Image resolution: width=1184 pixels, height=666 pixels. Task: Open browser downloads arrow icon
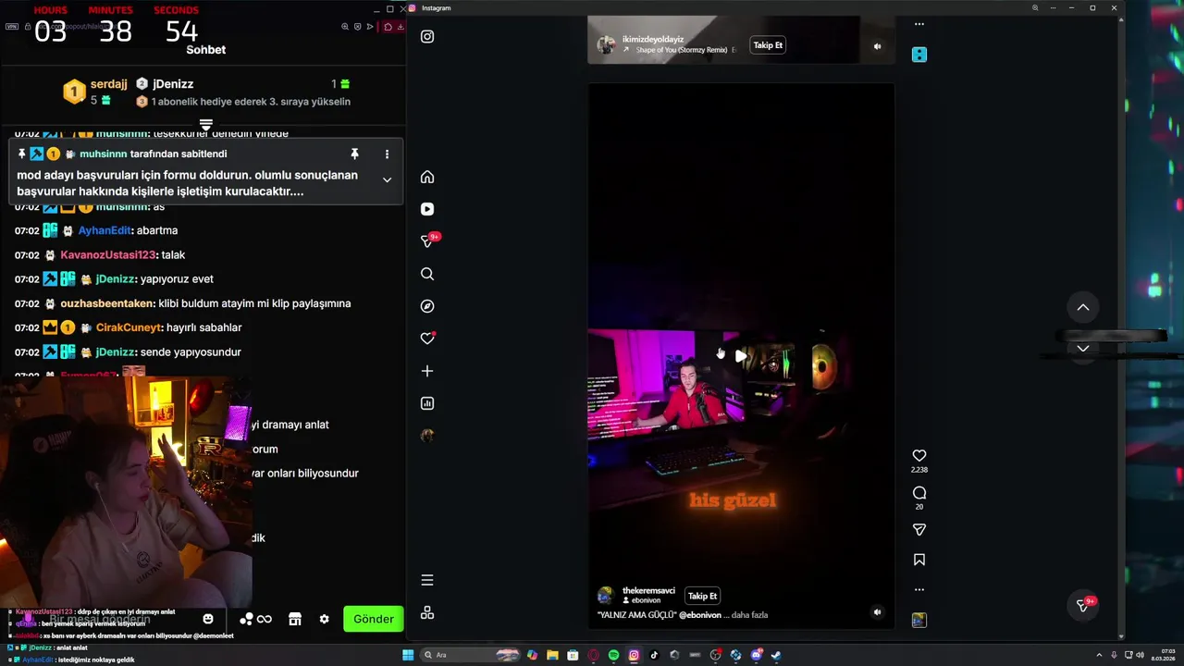click(400, 27)
